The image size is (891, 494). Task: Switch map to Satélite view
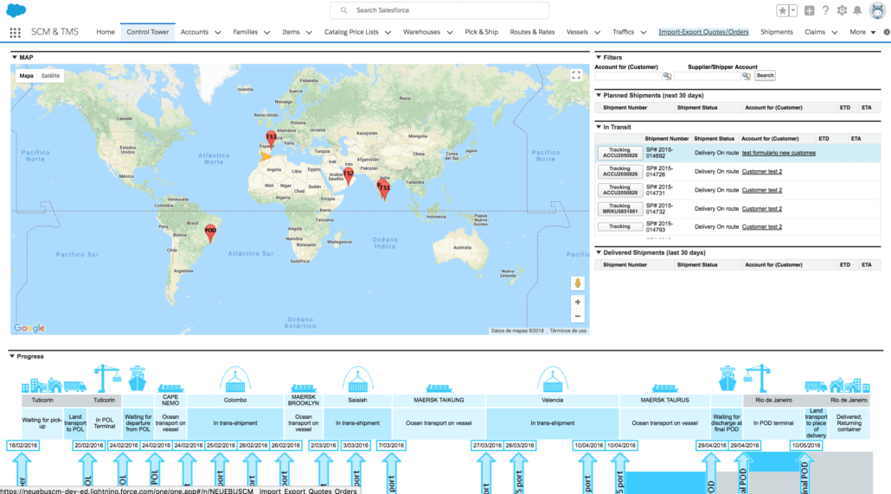(50, 75)
